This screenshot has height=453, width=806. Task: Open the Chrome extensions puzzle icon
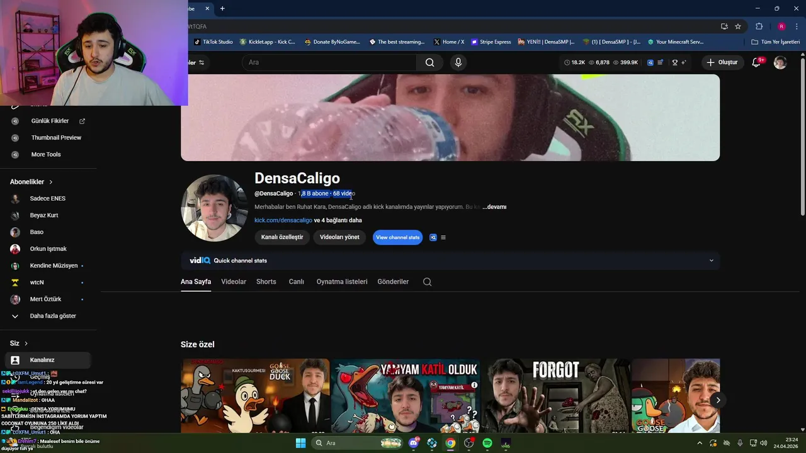tap(759, 26)
